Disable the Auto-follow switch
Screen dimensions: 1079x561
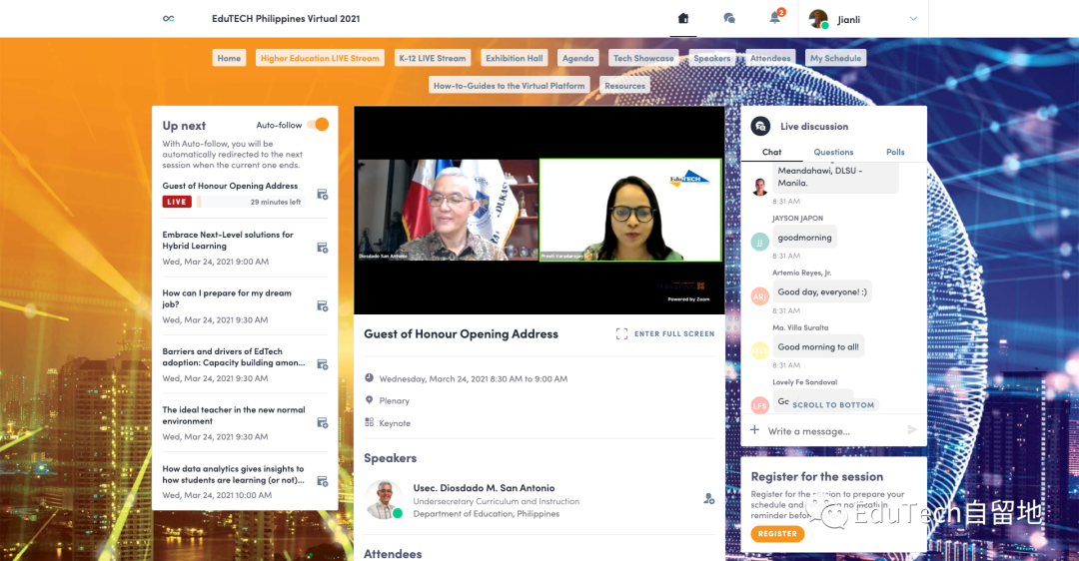pyautogui.click(x=318, y=125)
